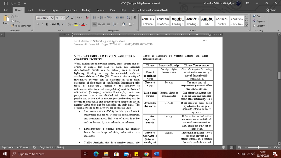
Task: Click the Bullets list icon
Action: coord(95,18)
